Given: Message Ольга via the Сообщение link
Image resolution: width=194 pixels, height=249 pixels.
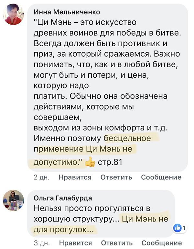Looking at the screenshot, I should [x=161, y=243].
